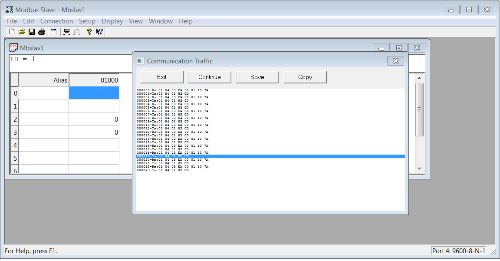Image resolution: width=500 pixels, height=261 pixels.
Task: Click the Alias cell of row 2
Action: tap(44, 119)
